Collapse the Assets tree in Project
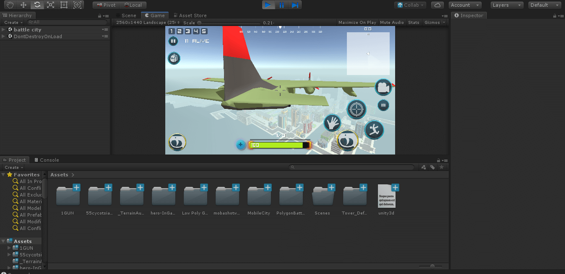Viewport: 565px width, 274px height. 3,241
